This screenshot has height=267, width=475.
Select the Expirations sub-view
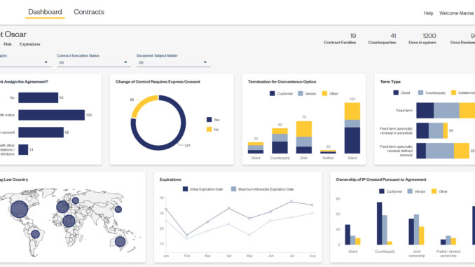pos(29,44)
